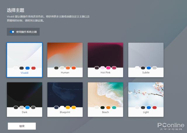Click the Light theme name label

coord(146,112)
